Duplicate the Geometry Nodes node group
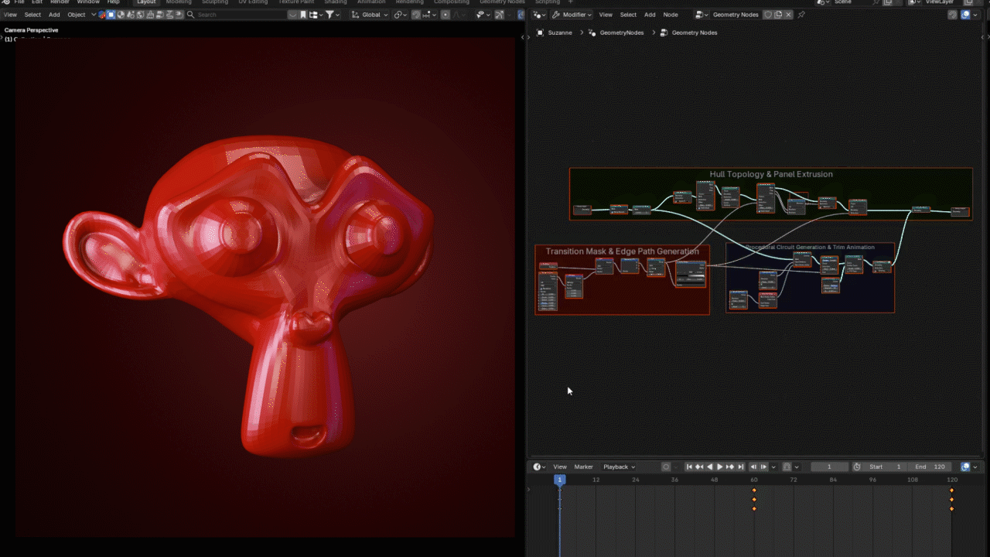Image resolution: width=990 pixels, height=557 pixels. [778, 15]
